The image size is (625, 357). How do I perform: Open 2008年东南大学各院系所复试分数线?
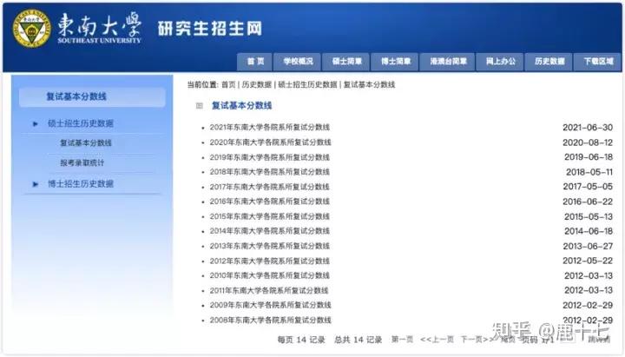271,320
